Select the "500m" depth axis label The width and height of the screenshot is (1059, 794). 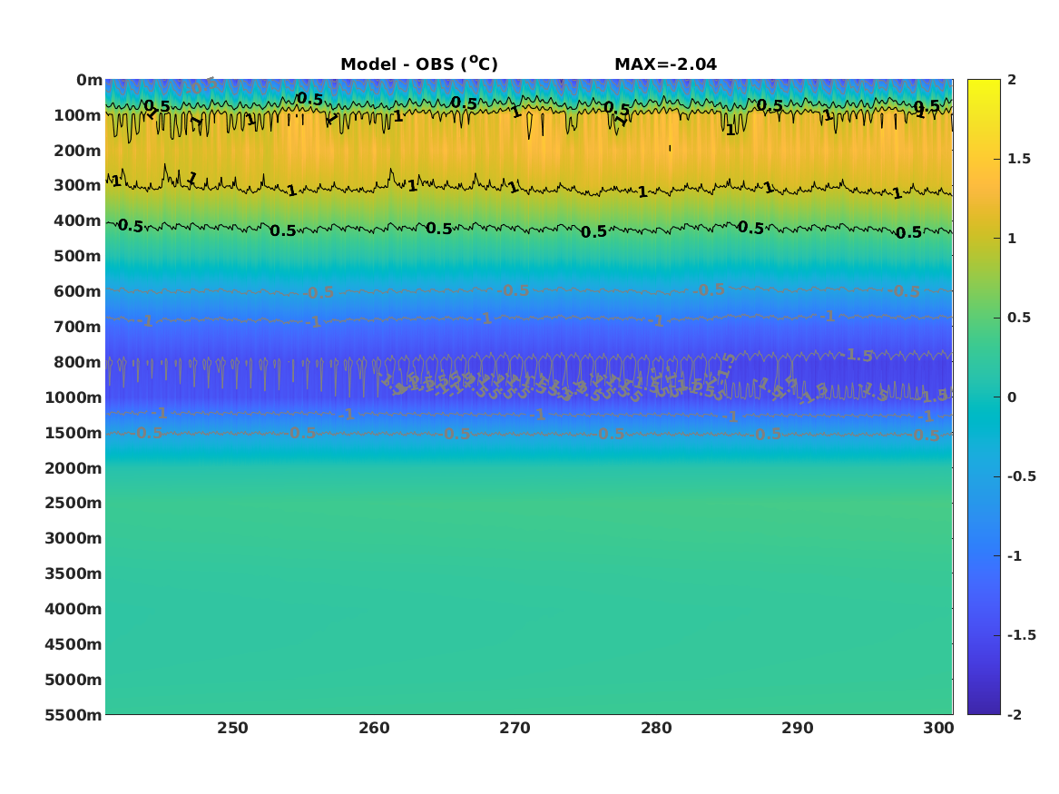78,257
